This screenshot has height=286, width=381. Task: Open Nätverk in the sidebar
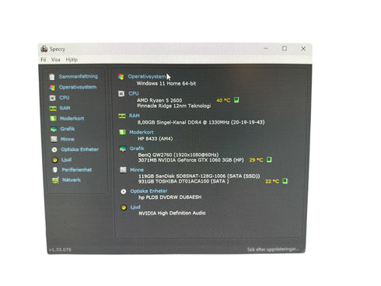click(x=72, y=180)
